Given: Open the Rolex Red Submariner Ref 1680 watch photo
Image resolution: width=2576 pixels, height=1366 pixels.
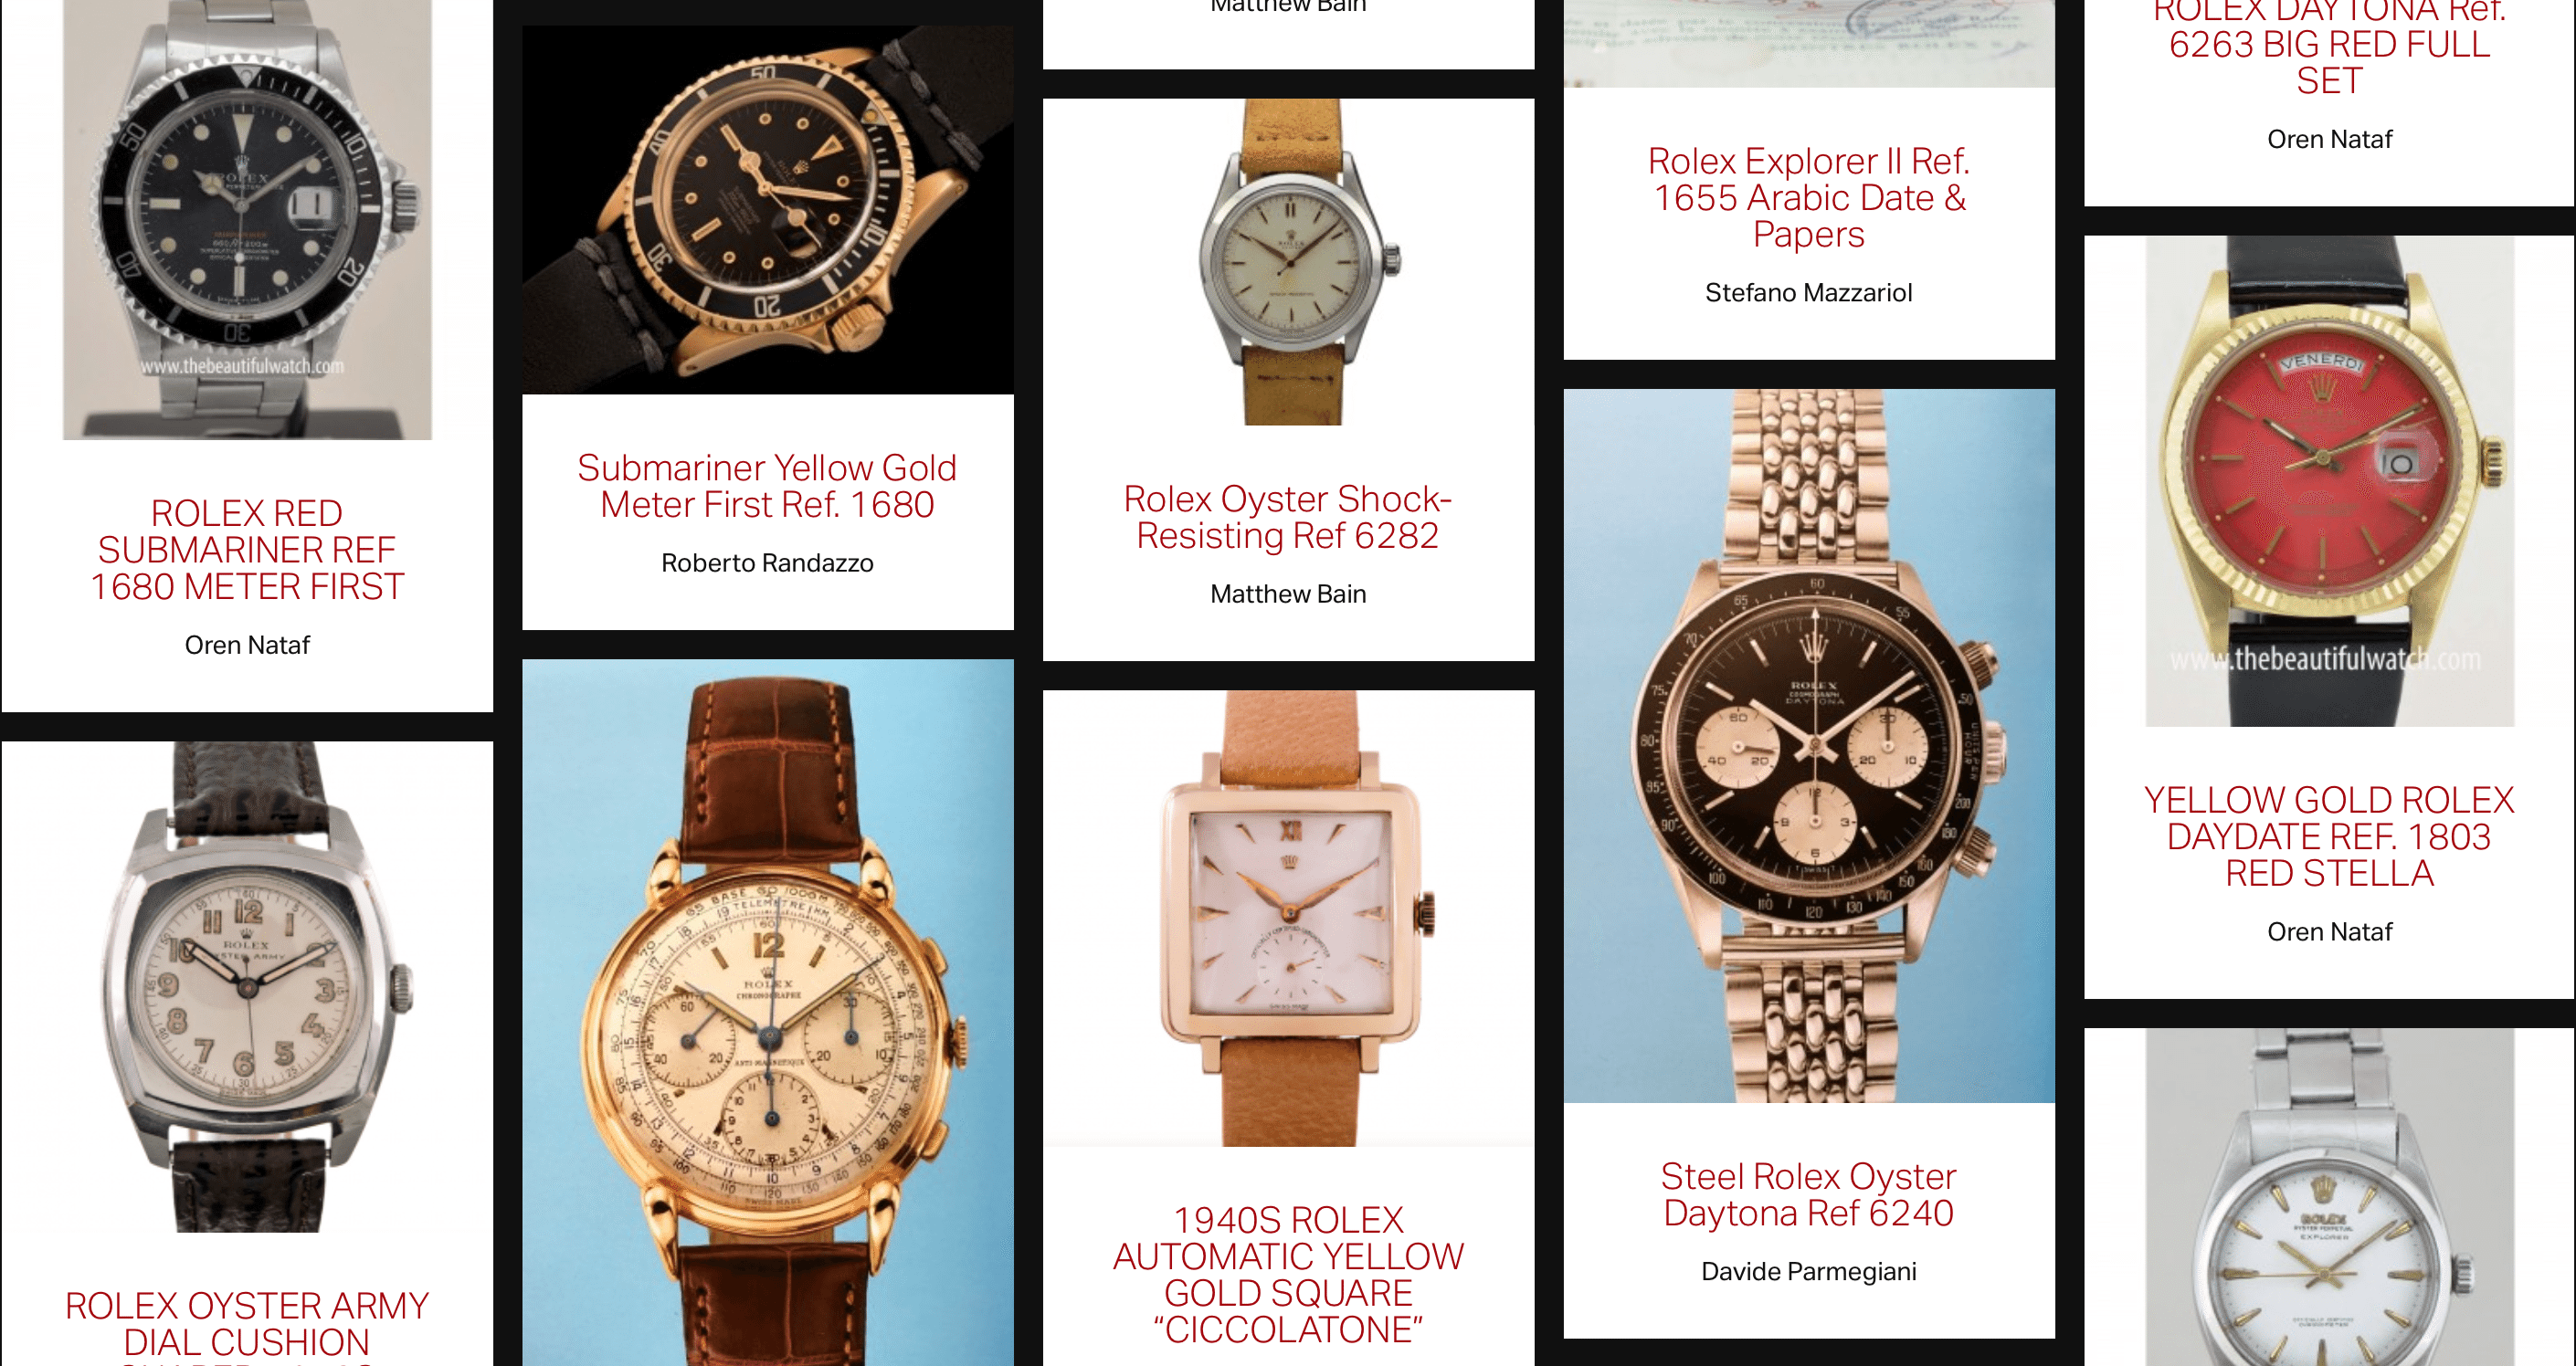Looking at the screenshot, I should point(247,219).
